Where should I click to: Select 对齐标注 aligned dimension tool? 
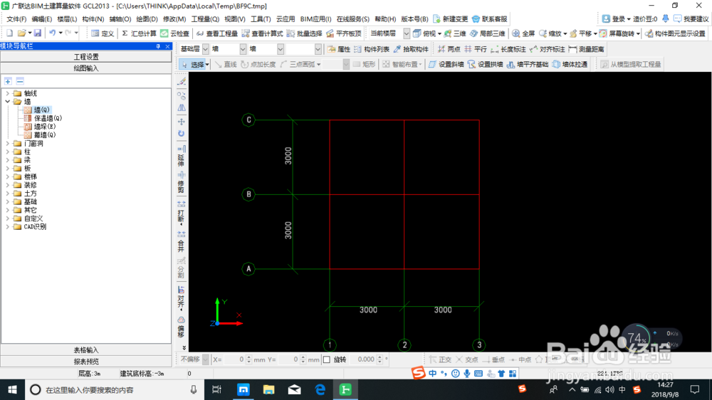pos(547,49)
